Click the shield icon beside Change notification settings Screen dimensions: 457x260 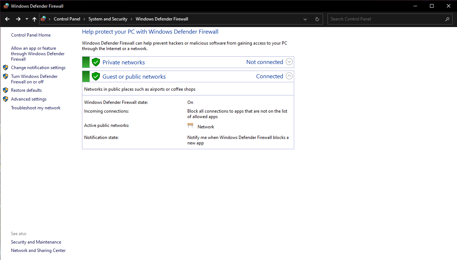coord(5,67)
